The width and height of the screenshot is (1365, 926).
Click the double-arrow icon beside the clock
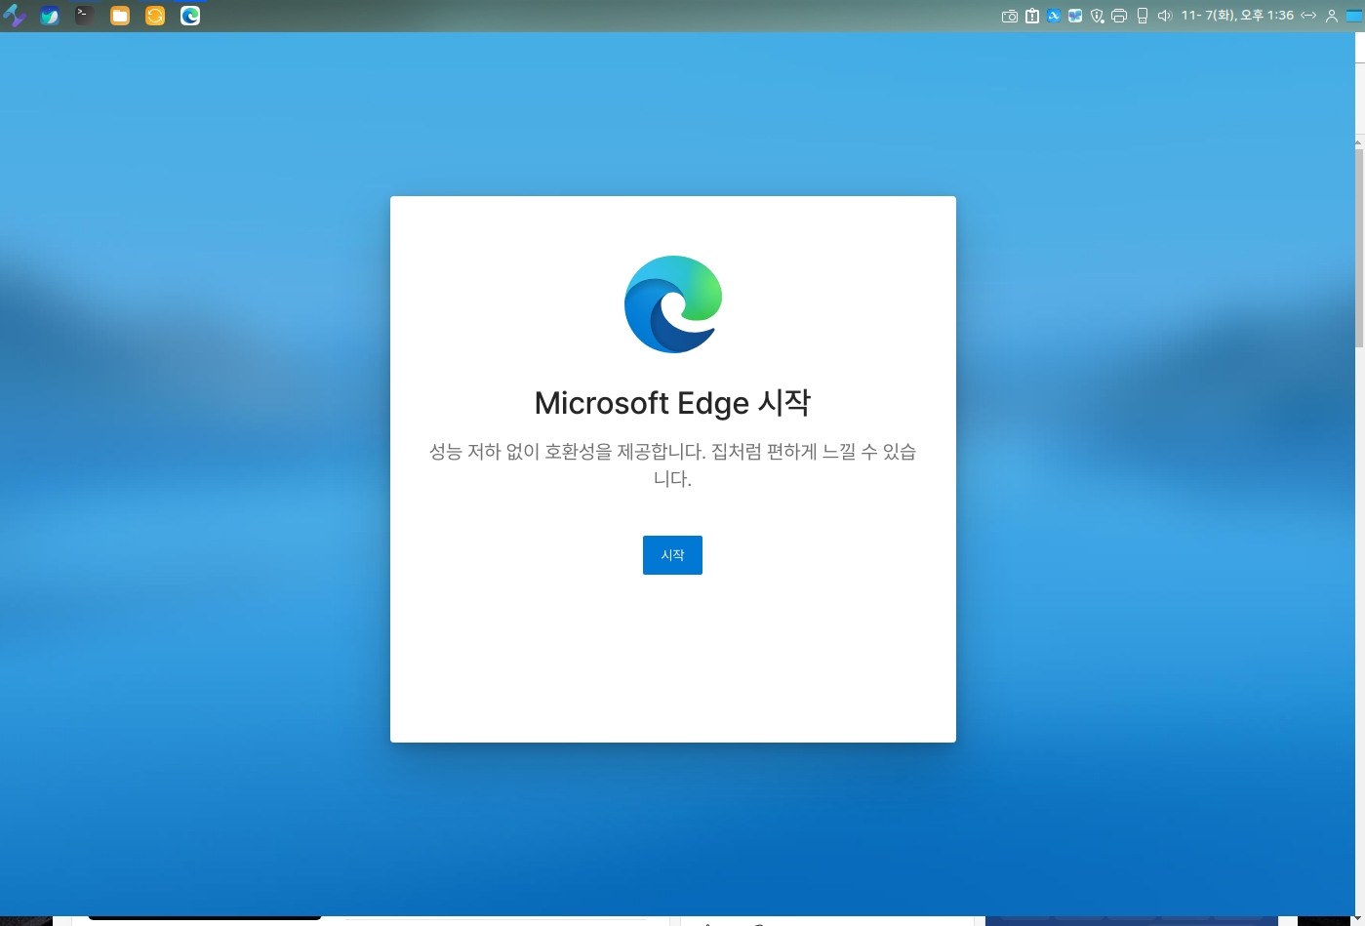tap(1308, 16)
